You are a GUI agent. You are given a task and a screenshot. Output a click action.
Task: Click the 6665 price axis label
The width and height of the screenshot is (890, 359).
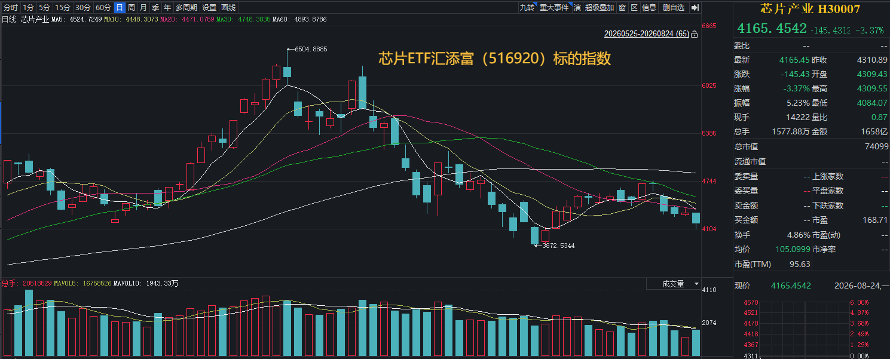coord(709,26)
